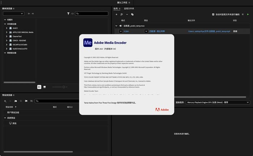The height and width of the screenshot is (156, 253).
Task: Select the CleanerTool drive icon
Action: 10,36
